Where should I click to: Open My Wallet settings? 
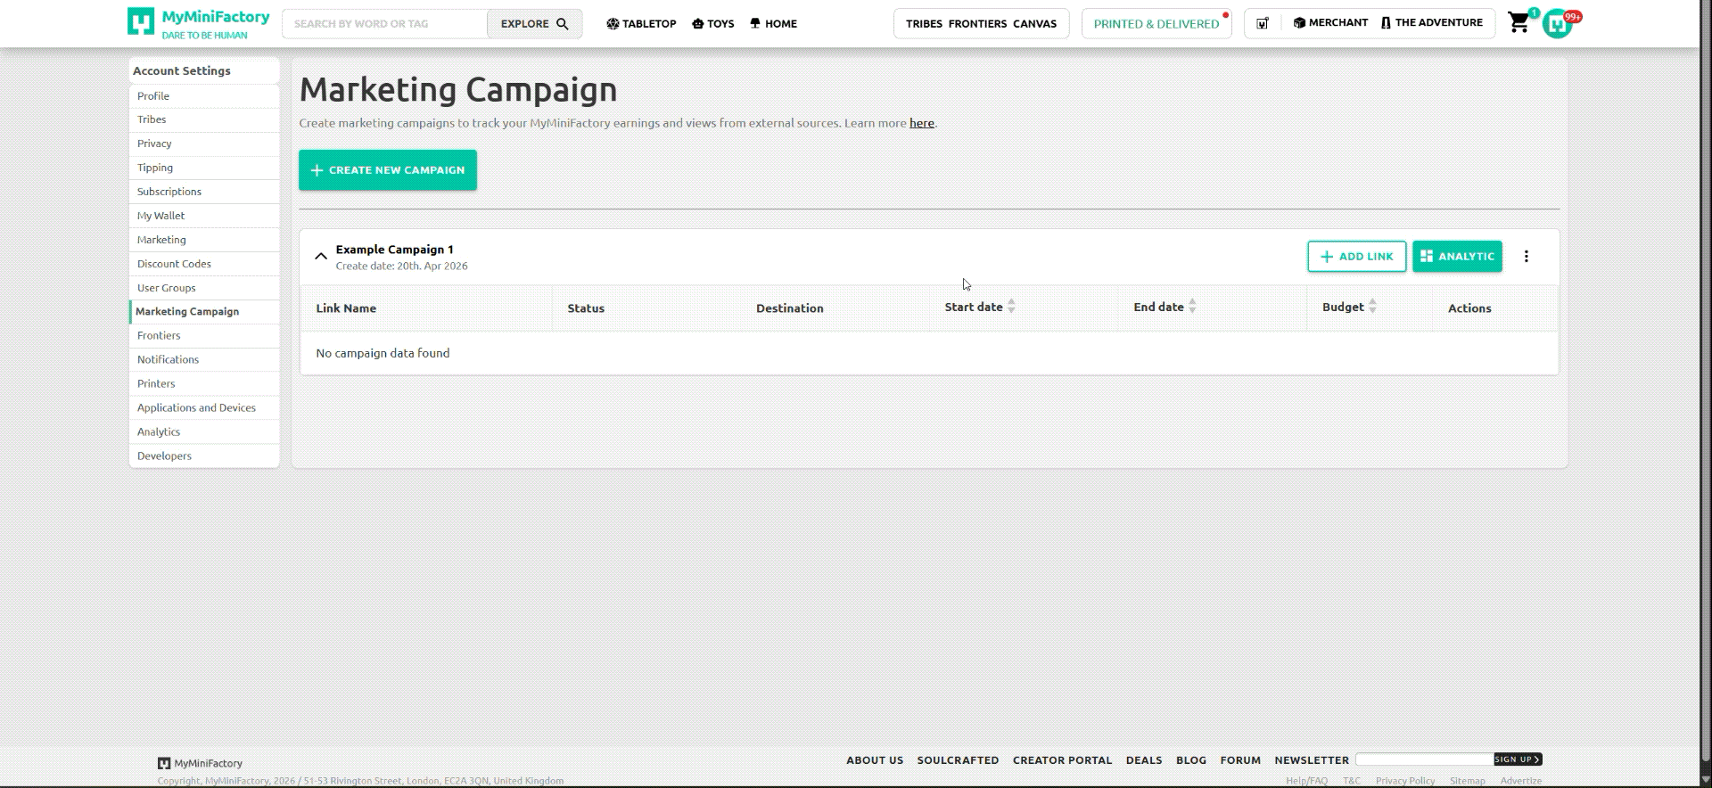click(204, 216)
